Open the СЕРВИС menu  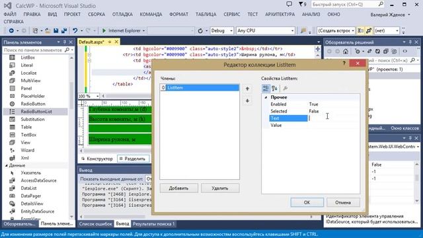(232, 15)
